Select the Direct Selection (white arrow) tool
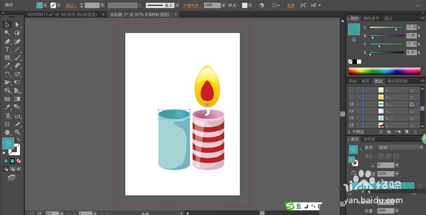426x215 pixels. click(17, 25)
